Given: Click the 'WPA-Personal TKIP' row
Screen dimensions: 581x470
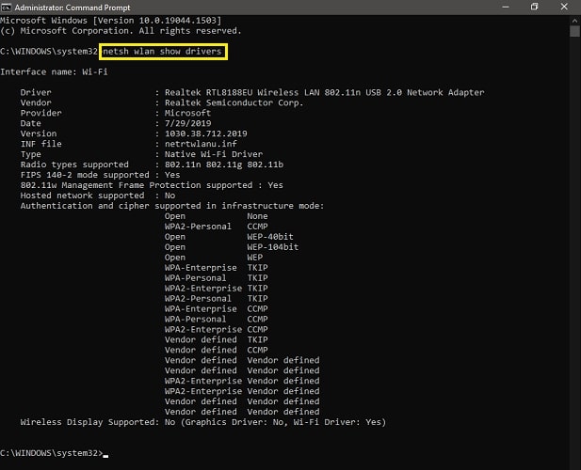Looking at the screenshot, I should point(217,278).
